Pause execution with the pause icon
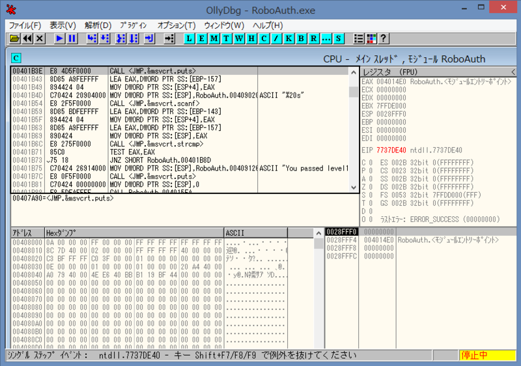The width and height of the screenshot is (521, 366). [x=72, y=38]
